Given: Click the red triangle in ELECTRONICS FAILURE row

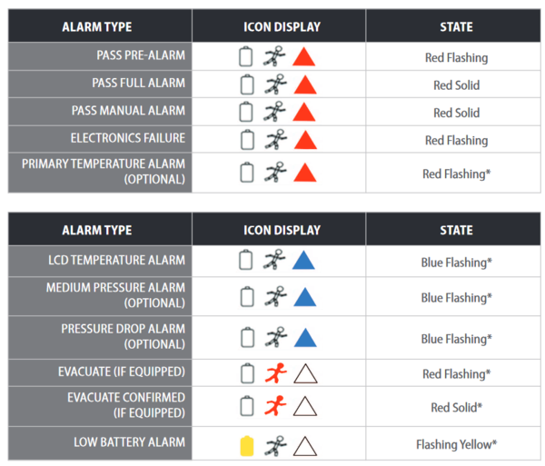Looking at the screenshot, I should click(x=303, y=141).
